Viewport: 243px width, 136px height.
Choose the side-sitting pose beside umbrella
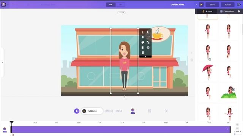point(229,72)
